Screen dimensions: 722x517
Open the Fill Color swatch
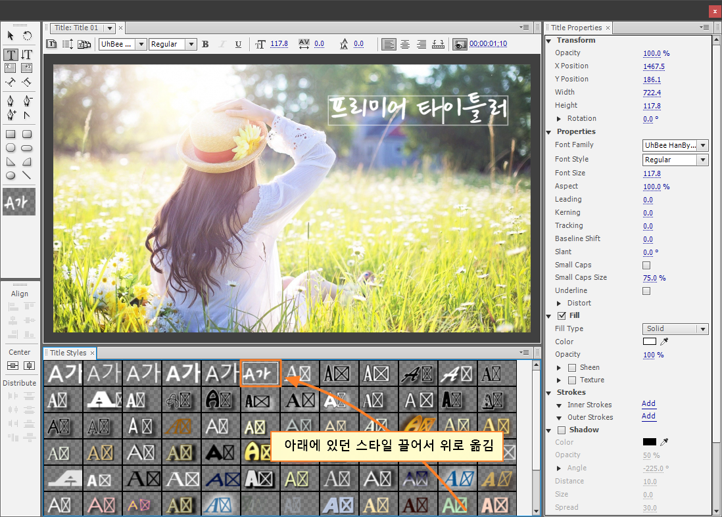click(649, 342)
